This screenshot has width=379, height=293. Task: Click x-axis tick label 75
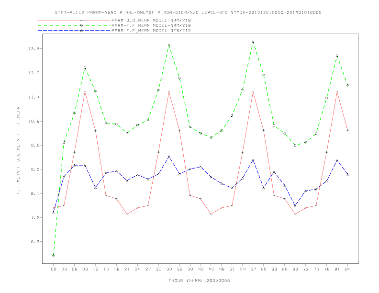pos(316,269)
